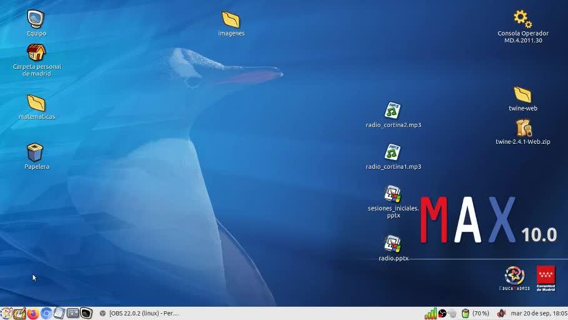Open the documents launcher in panel

[59, 314]
